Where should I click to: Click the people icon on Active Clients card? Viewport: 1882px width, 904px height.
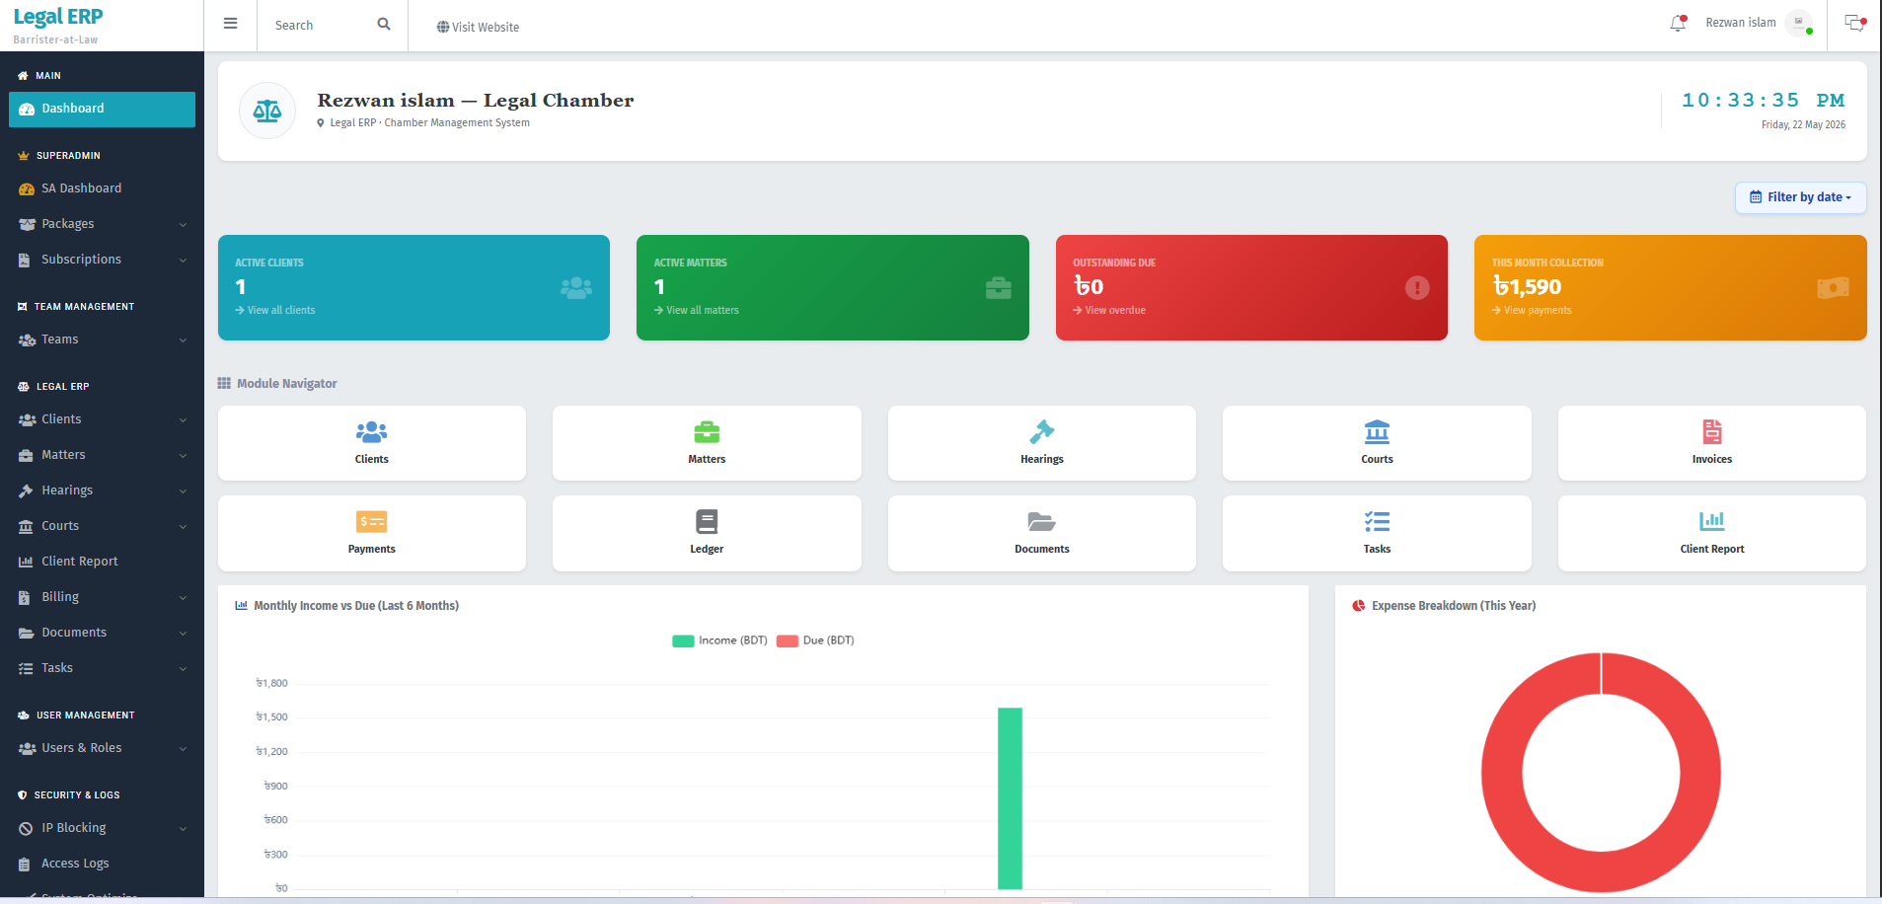[x=576, y=287]
